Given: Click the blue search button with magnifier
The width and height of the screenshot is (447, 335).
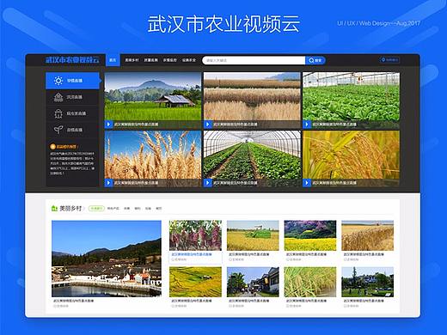Looking at the screenshot, I should tap(315, 60).
